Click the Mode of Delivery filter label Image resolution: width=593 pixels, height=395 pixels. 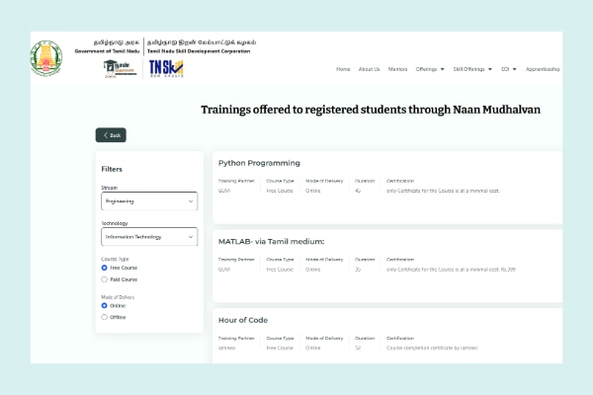pyautogui.click(x=118, y=297)
